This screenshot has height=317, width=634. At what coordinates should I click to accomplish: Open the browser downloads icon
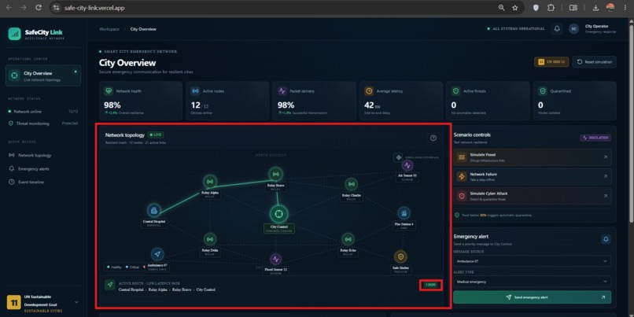pyautogui.click(x=595, y=8)
